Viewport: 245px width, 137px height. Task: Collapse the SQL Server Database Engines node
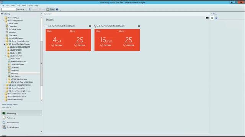click(4, 44)
